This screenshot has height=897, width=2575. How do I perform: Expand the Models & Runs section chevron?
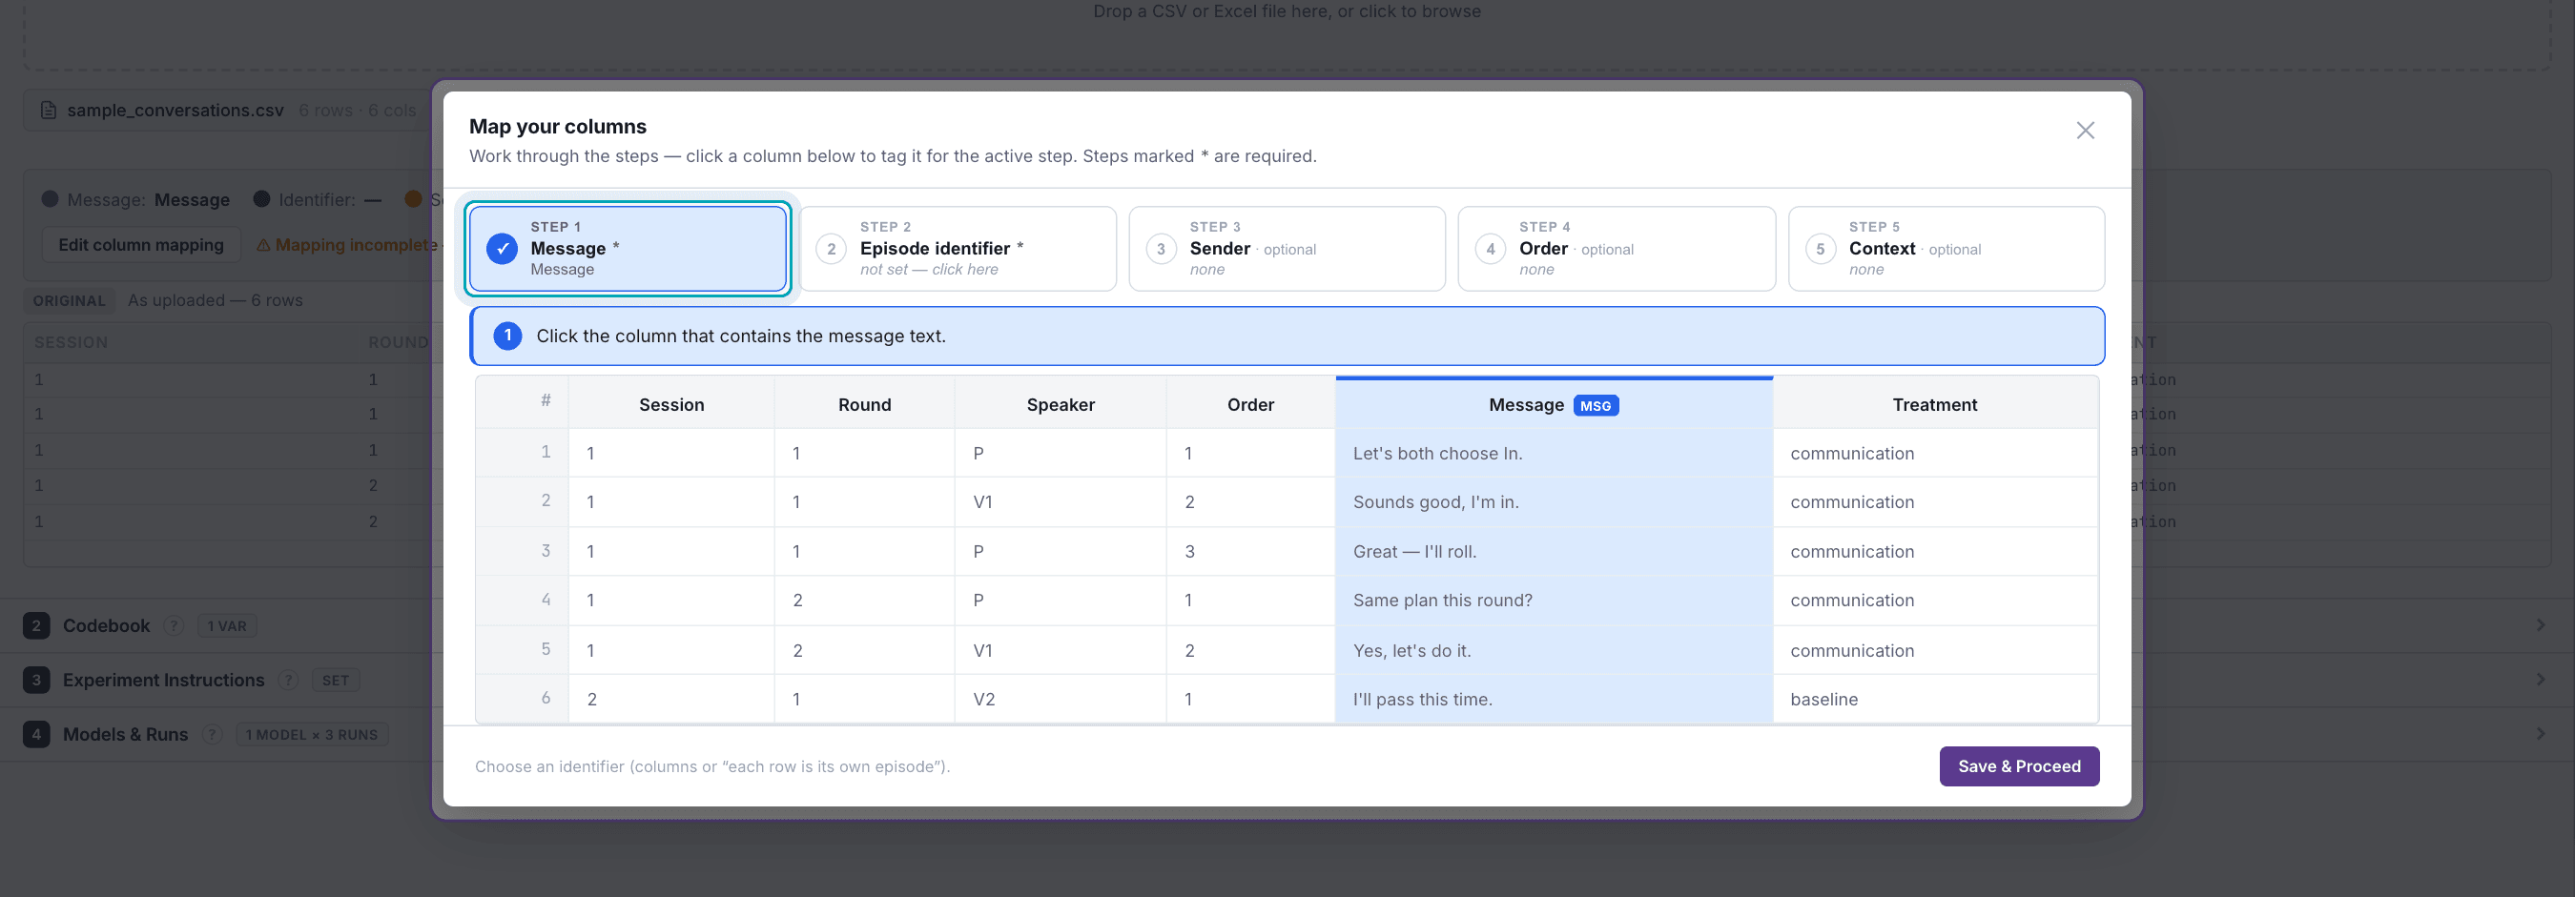[x=2540, y=734]
